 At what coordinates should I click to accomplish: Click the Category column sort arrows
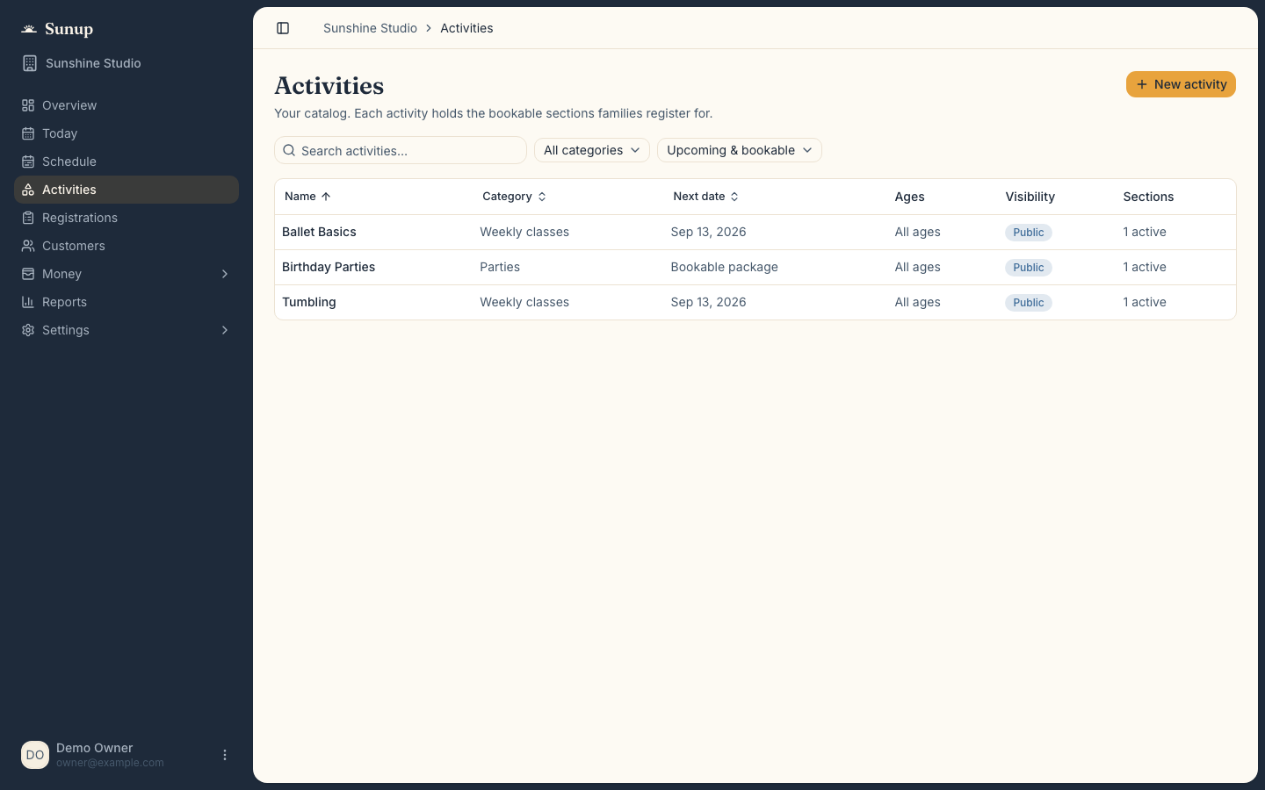coord(542,197)
